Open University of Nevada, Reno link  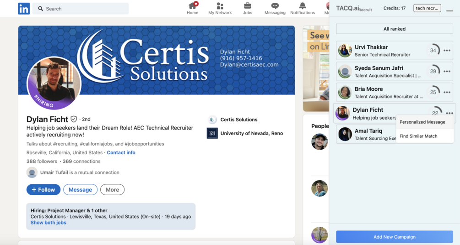(x=252, y=133)
